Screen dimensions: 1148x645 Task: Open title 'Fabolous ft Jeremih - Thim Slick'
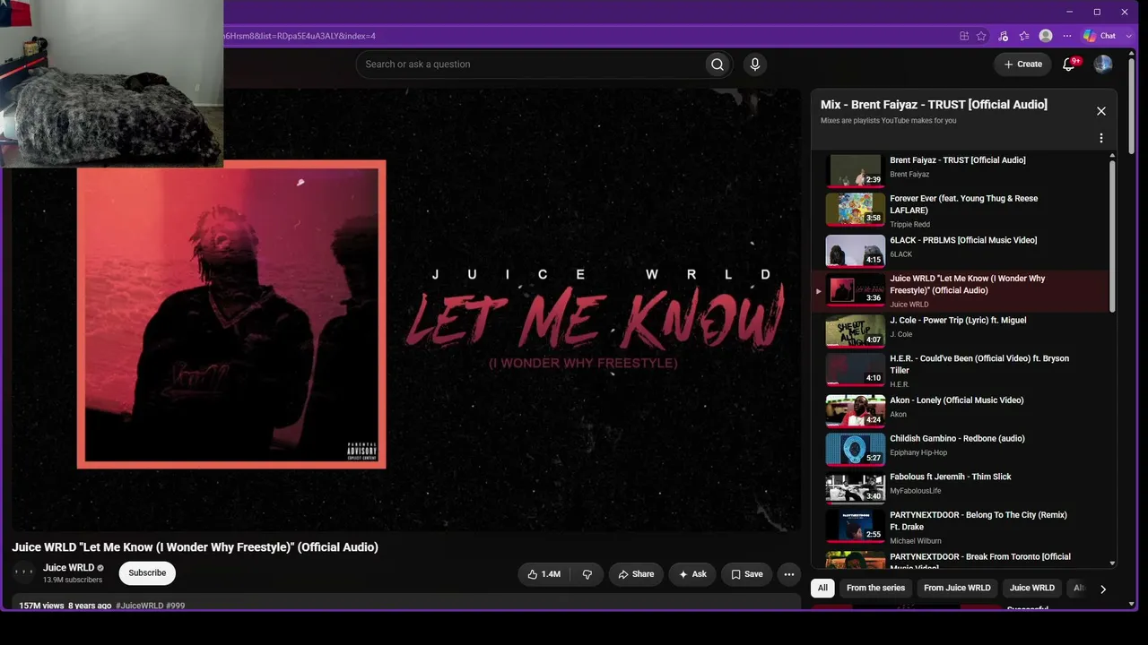pyautogui.click(x=950, y=477)
